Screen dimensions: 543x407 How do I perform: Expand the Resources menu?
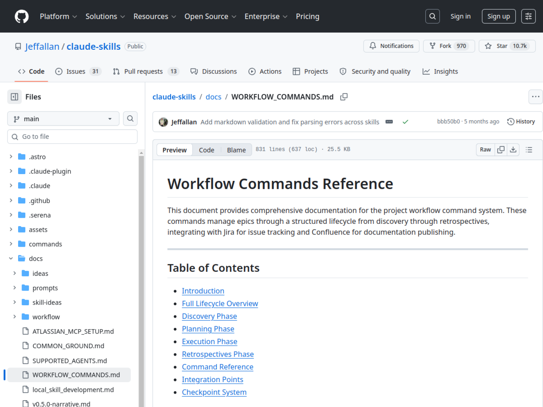[155, 16]
